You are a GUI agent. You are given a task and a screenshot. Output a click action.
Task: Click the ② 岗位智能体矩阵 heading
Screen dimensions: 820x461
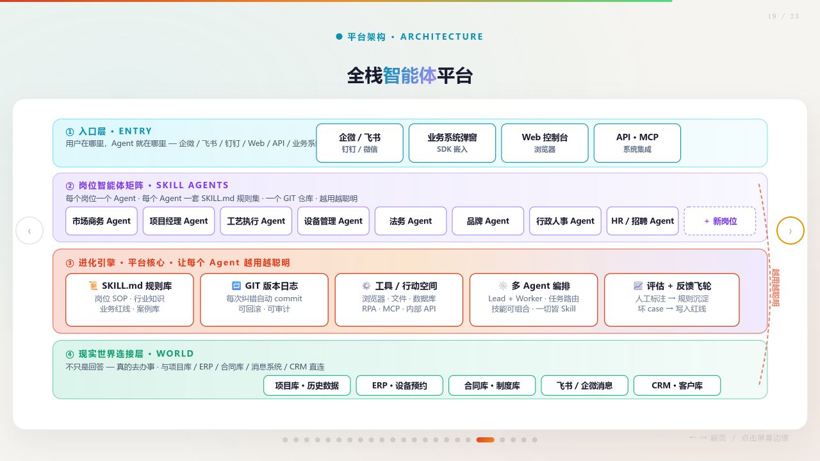coord(147,185)
